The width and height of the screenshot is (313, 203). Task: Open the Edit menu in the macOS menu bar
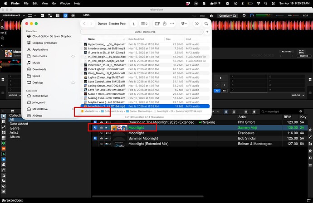(35, 3)
